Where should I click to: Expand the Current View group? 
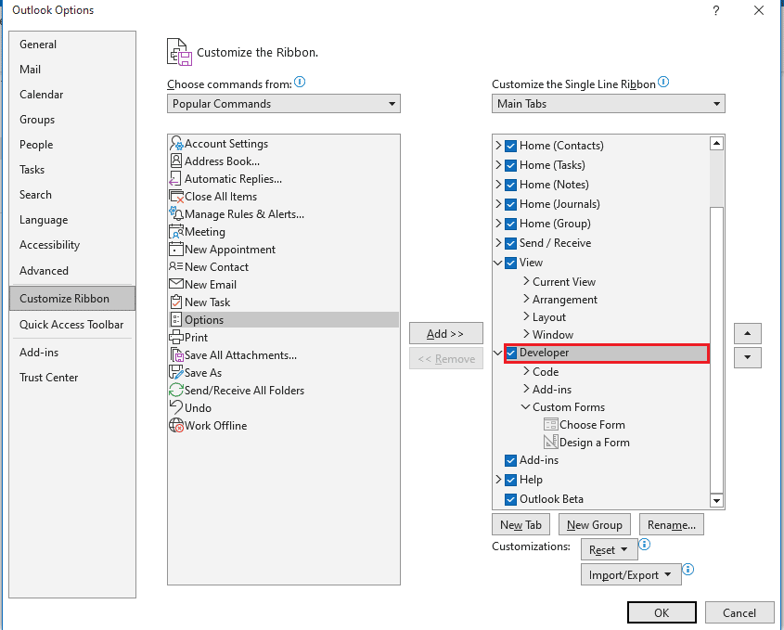pyautogui.click(x=526, y=282)
